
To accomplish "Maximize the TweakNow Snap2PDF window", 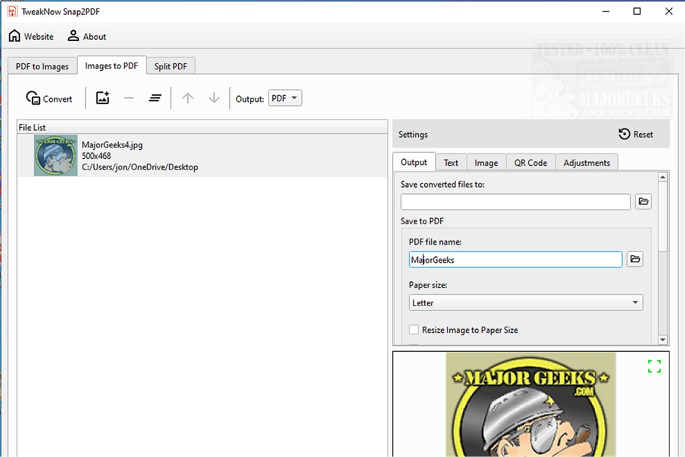I will (637, 11).
